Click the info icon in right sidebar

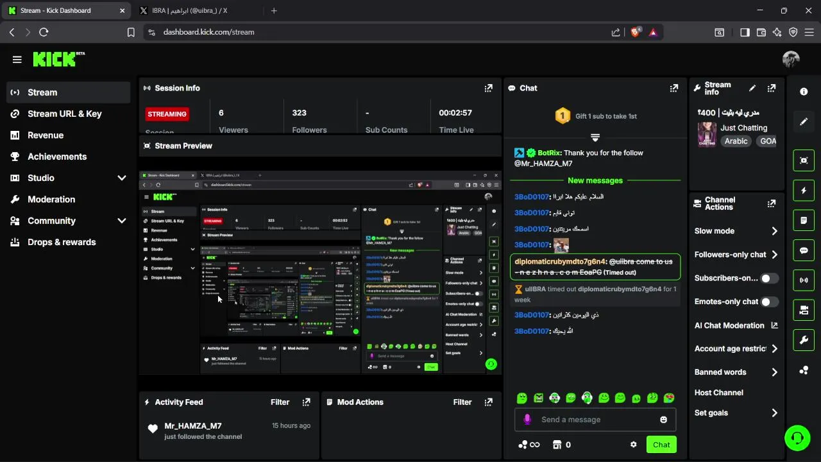pos(804,92)
